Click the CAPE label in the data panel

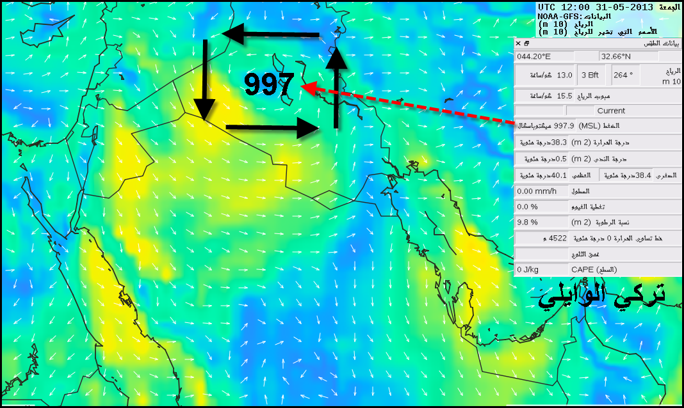(x=594, y=269)
